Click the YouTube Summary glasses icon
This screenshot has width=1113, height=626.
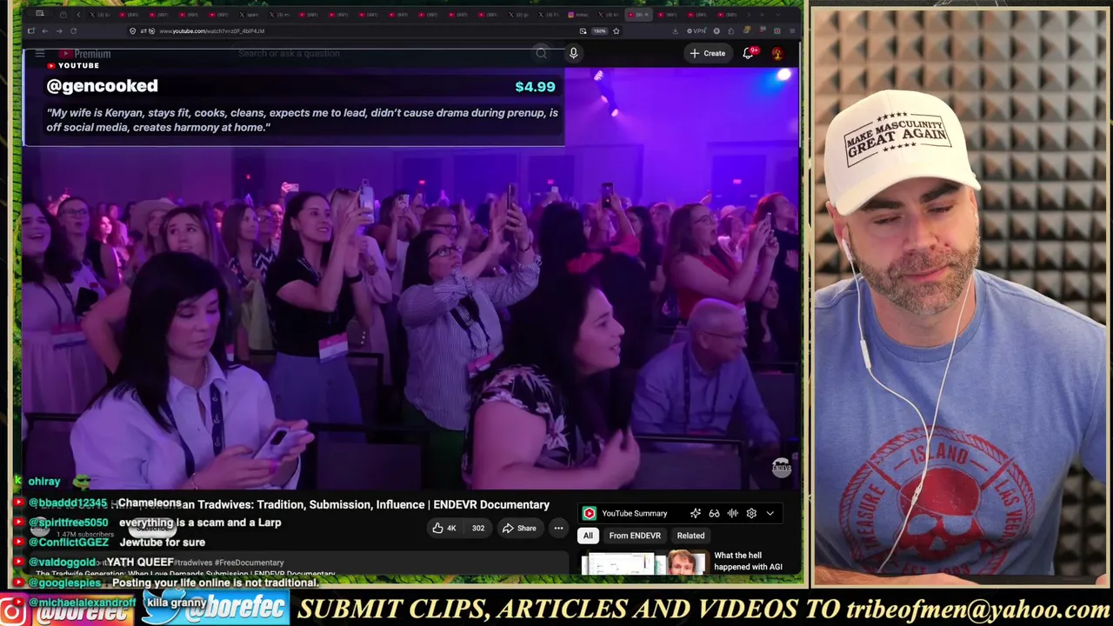pyautogui.click(x=714, y=514)
